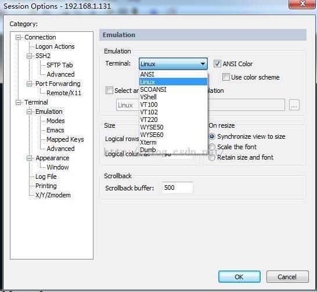The image size is (317, 292).
Task: Select Log File category
Action: point(46,177)
